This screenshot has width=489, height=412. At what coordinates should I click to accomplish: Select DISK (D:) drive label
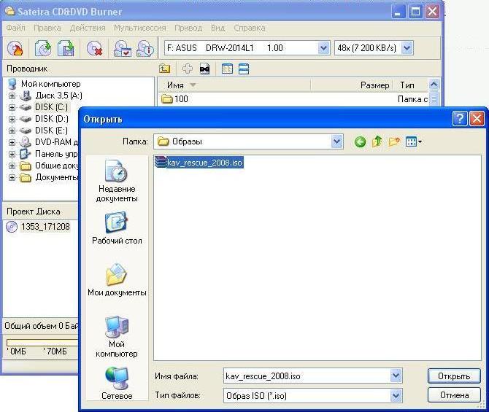[x=52, y=119]
